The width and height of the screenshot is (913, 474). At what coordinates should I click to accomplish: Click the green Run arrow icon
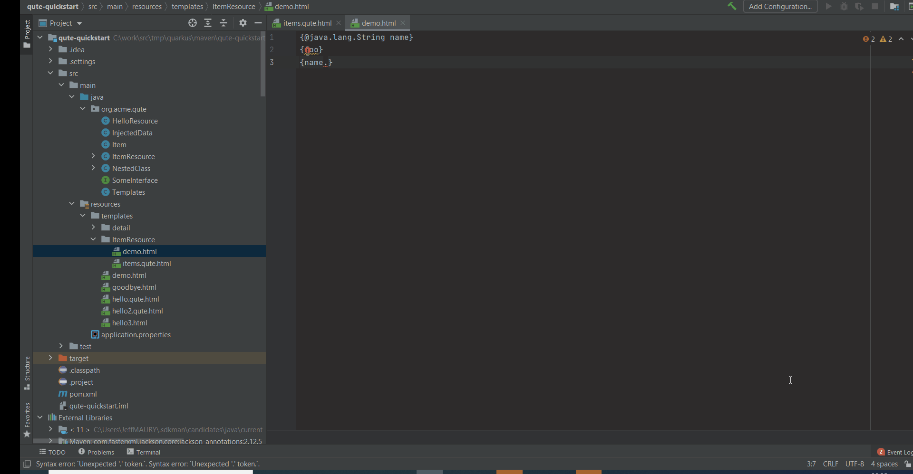[828, 6]
